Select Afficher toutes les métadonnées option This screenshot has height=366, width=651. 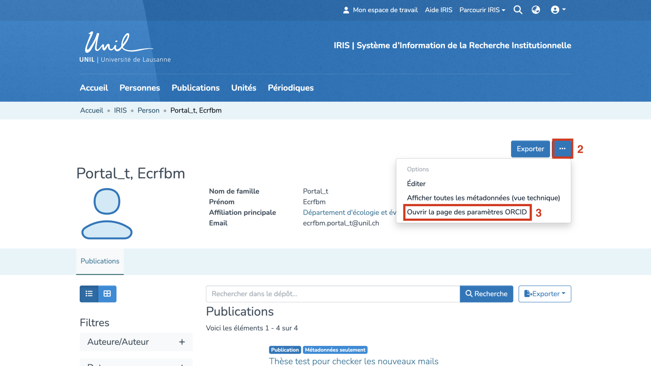[x=483, y=198]
